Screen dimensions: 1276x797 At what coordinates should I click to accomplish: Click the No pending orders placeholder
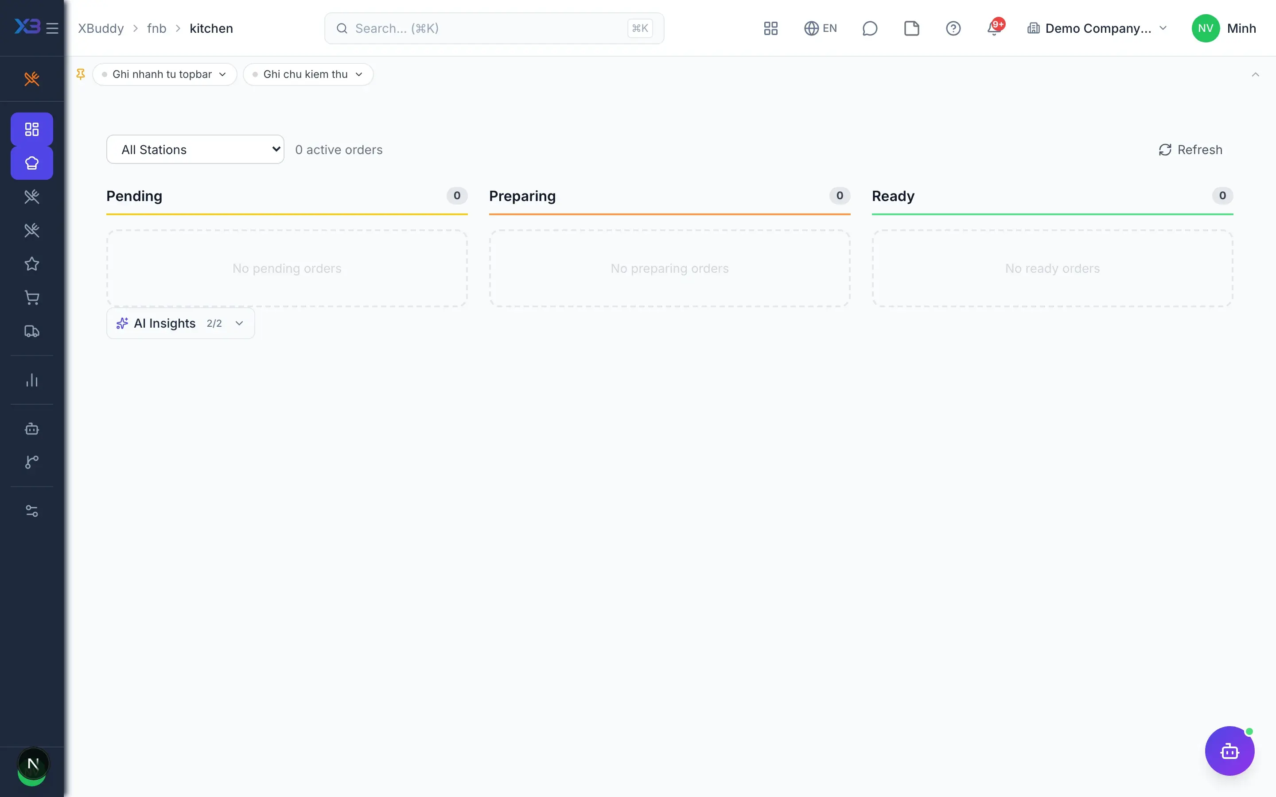[287, 268]
